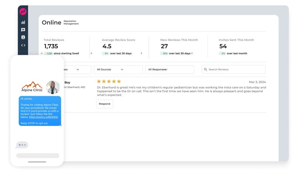
Task: Click the search magnifier icon
Action: coord(206,69)
